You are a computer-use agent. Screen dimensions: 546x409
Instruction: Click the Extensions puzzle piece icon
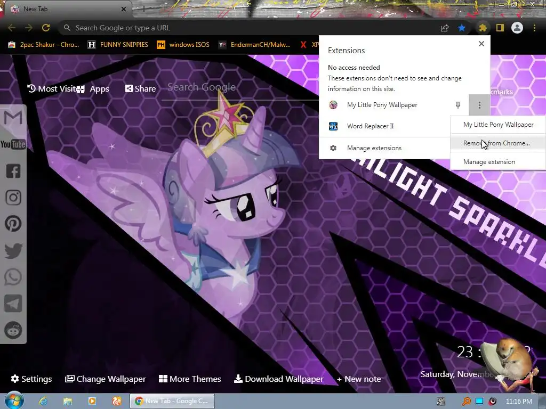tap(483, 28)
